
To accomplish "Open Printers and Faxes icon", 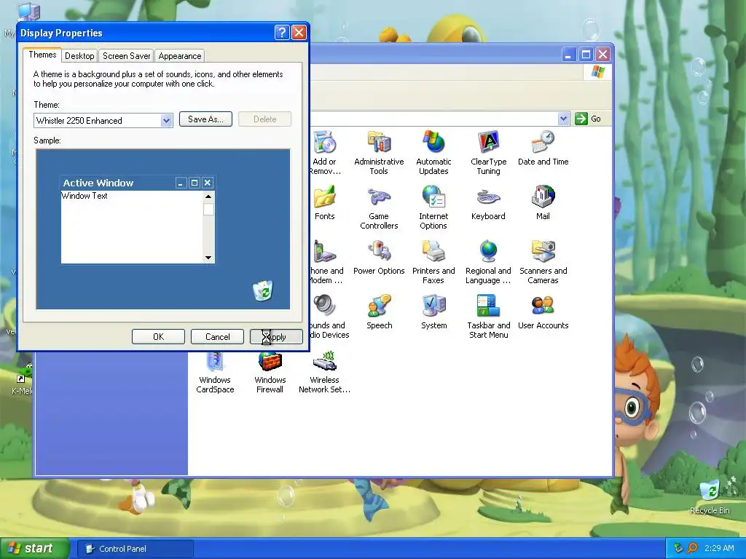I will (433, 252).
